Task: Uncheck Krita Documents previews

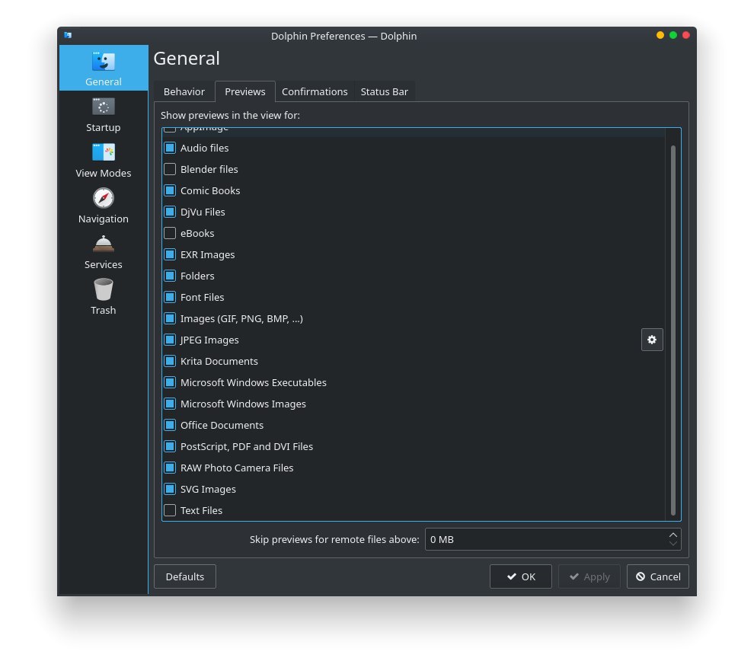Action: 170,360
